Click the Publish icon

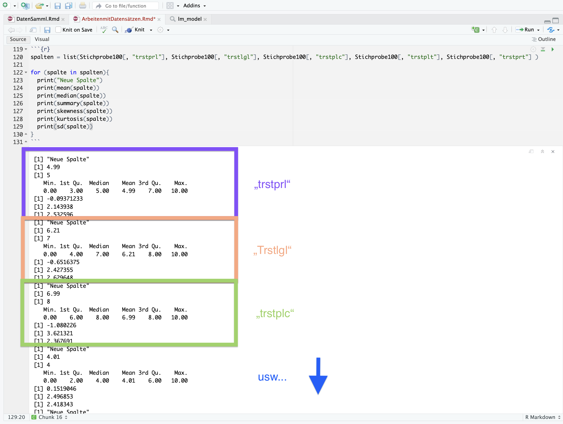pos(551,30)
